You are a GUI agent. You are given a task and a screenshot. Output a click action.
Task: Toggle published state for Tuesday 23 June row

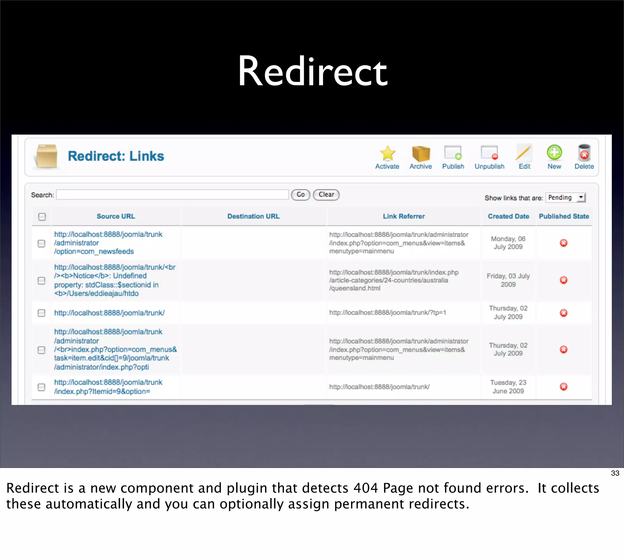point(563,386)
